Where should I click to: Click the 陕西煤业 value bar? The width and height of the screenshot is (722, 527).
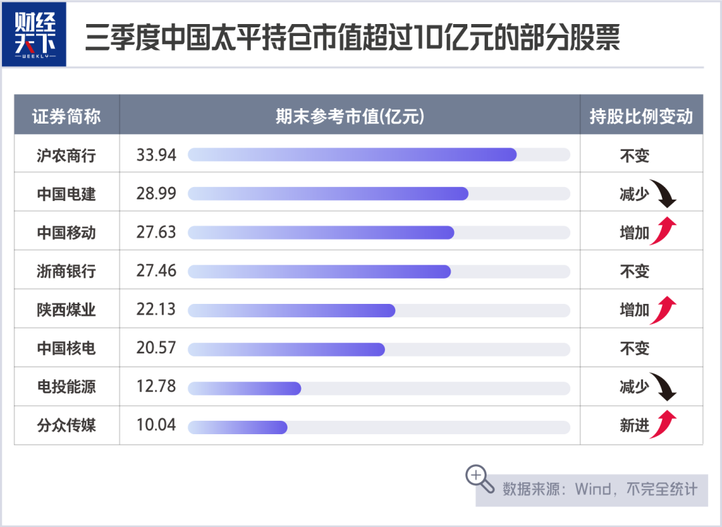click(x=291, y=311)
